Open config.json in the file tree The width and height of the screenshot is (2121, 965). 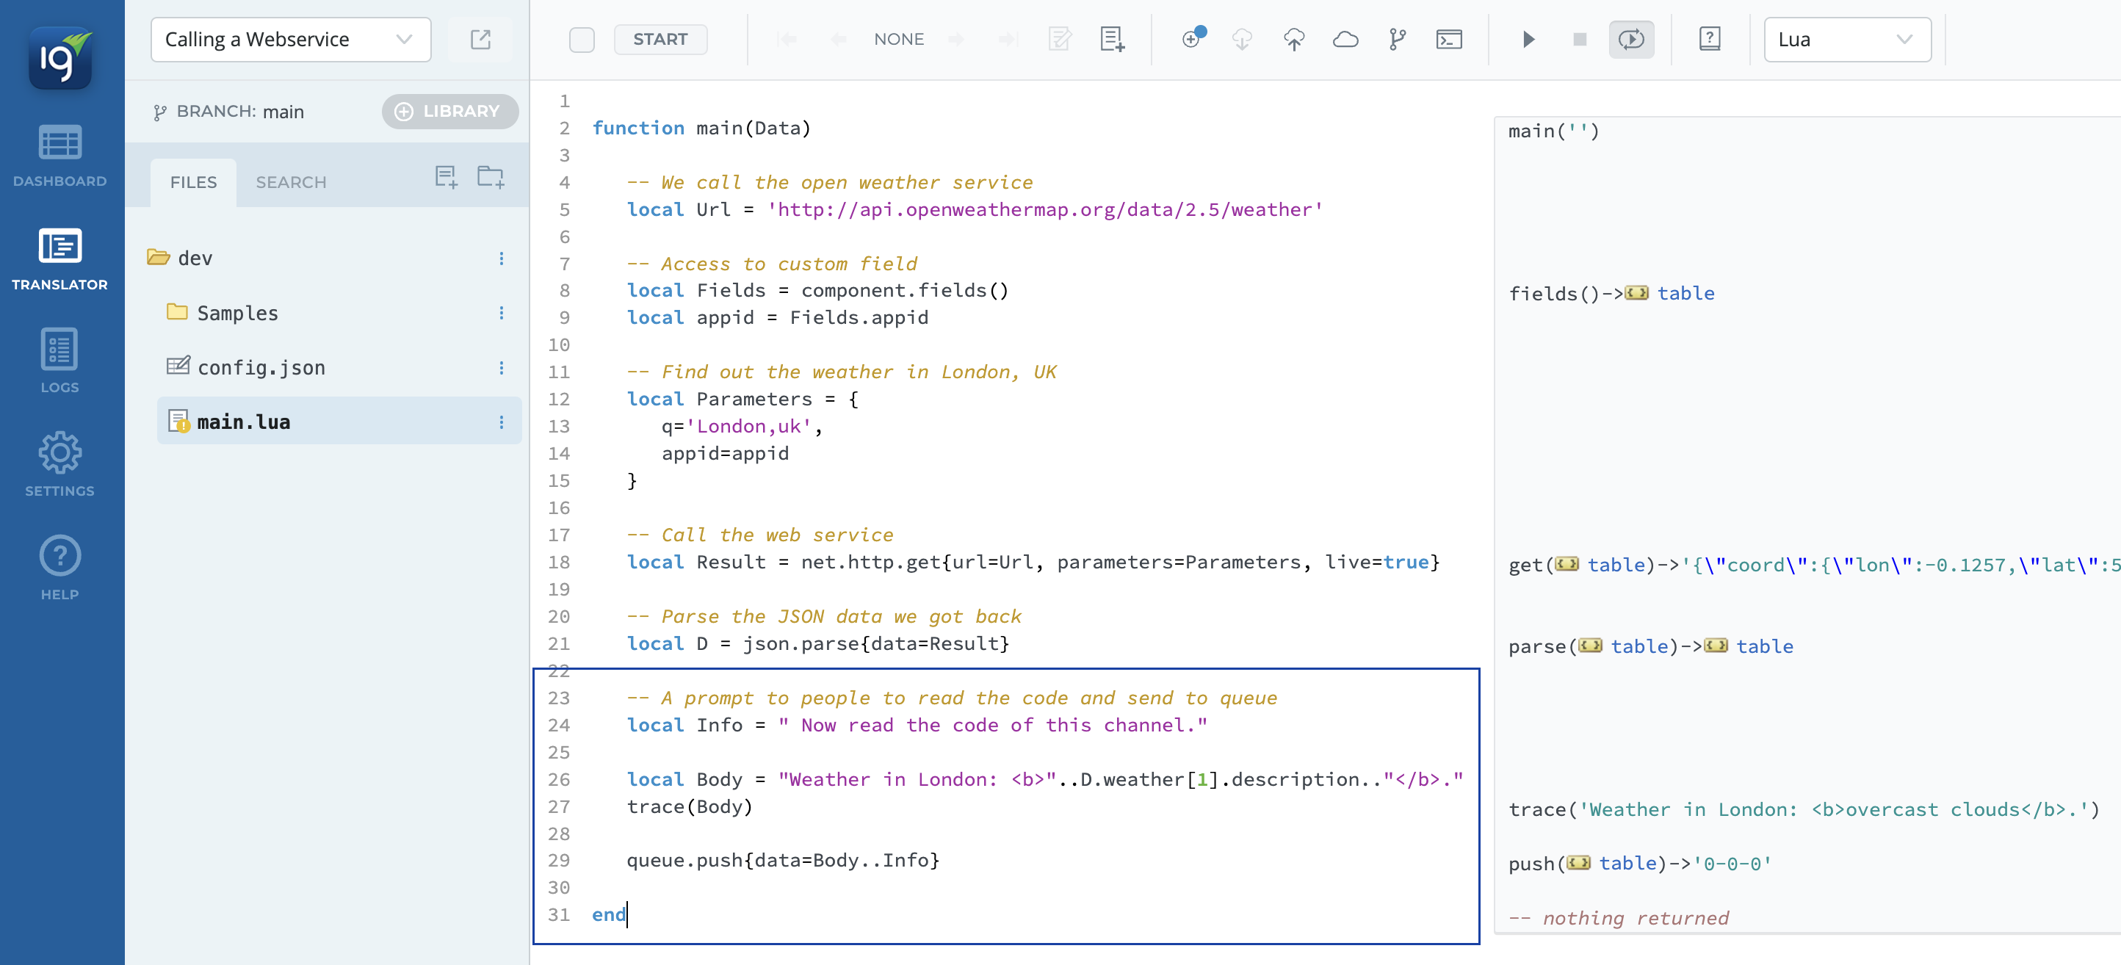[x=261, y=367]
